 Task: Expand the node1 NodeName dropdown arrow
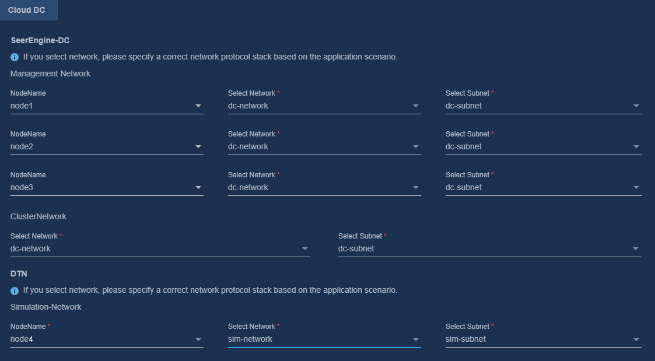click(198, 106)
